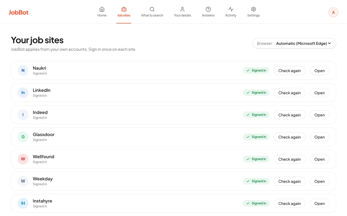Open the LinkedIn site
The image size is (347, 216).
(320, 93)
